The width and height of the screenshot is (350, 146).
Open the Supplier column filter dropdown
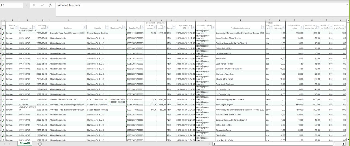pyautogui.click(x=107, y=27)
